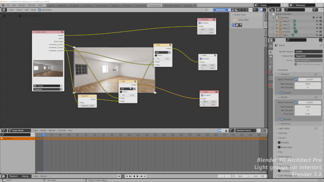This screenshot has width=324, height=182.
Task: Expand the Light Paths panel
Action: click(x=283, y=128)
